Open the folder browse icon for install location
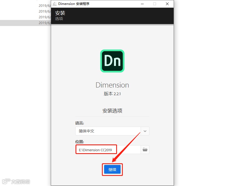The width and height of the screenshot is (228, 186). pyautogui.click(x=145, y=150)
